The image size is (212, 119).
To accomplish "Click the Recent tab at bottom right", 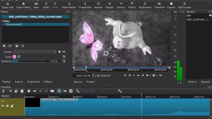I will [205, 82].
